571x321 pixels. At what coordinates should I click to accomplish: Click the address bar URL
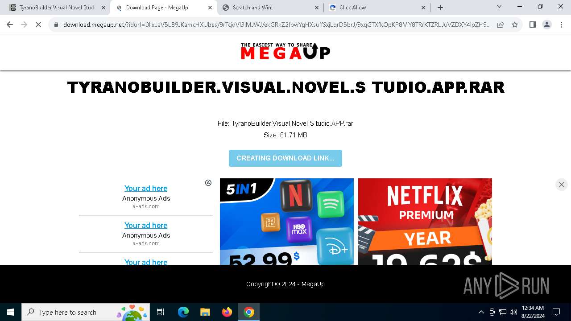tap(277, 25)
